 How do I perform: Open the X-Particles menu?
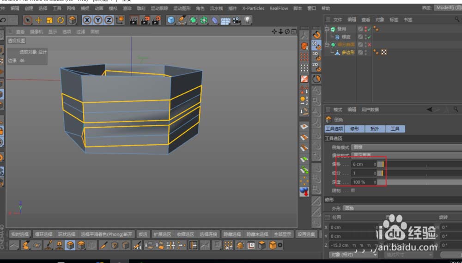[x=253, y=8]
